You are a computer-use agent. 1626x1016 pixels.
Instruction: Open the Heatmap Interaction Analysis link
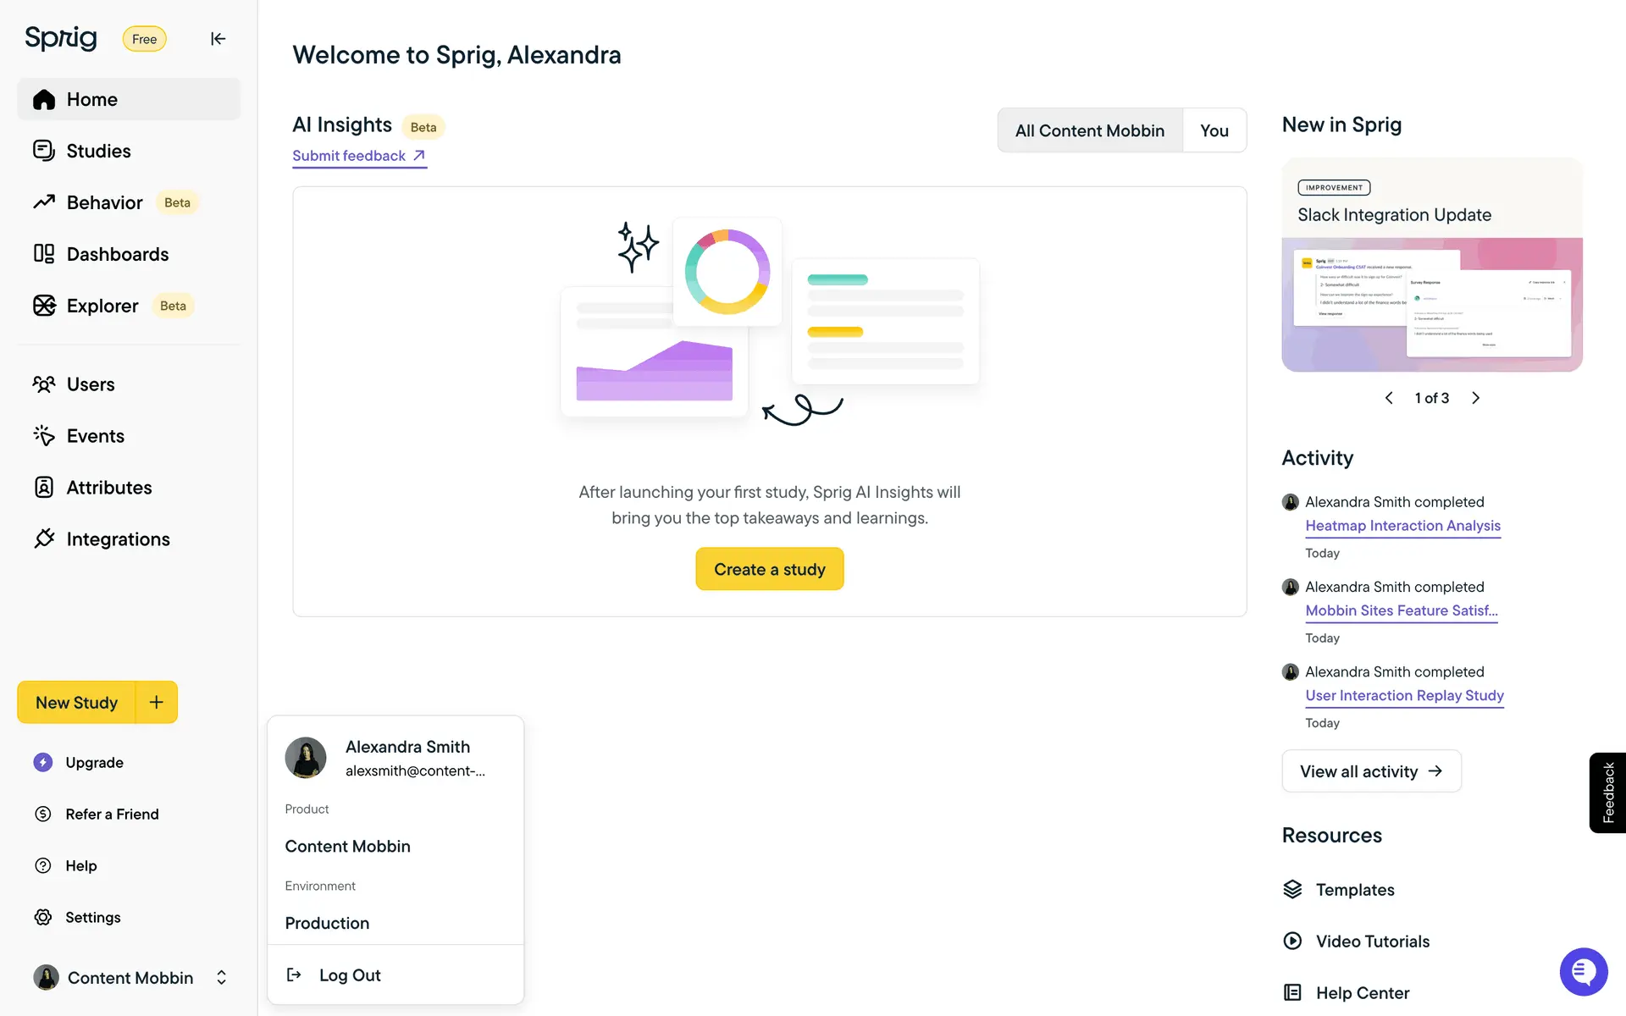coord(1402,526)
